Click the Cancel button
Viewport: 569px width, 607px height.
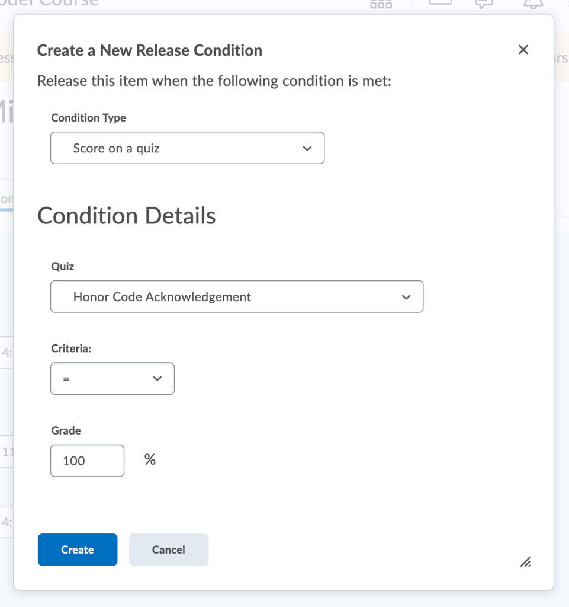(x=168, y=550)
